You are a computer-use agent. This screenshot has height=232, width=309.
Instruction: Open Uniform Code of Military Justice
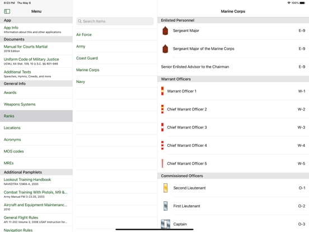pos(36,61)
